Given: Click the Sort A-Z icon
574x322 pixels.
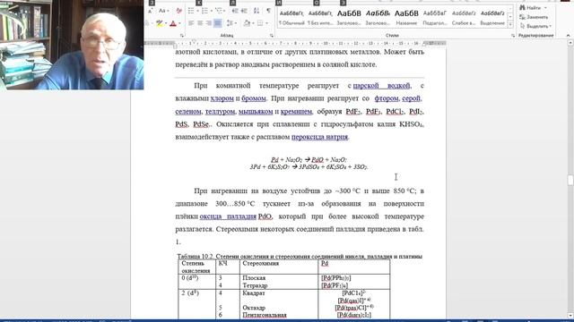Looking at the screenshot, I should [257, 11].
